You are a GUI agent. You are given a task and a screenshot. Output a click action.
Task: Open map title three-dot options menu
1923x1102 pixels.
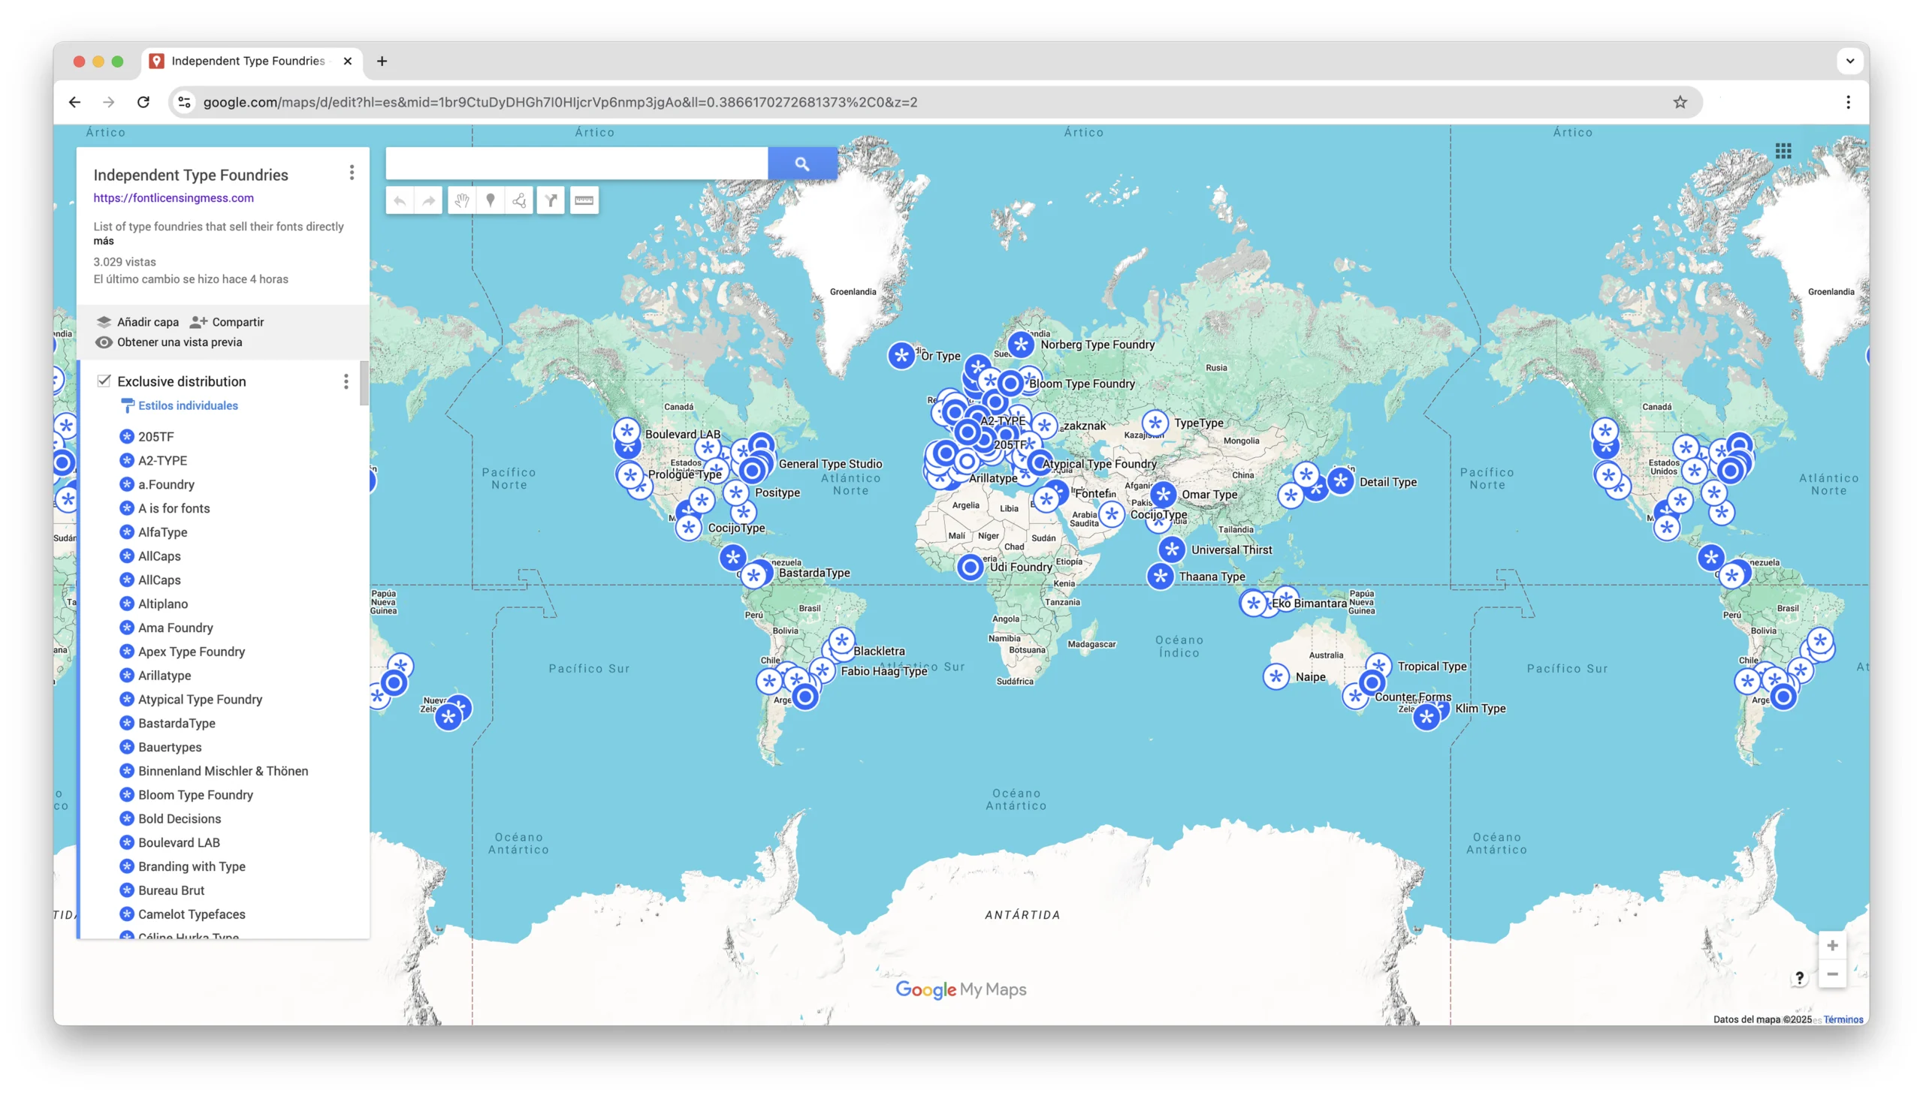click(x=352, y=173)
